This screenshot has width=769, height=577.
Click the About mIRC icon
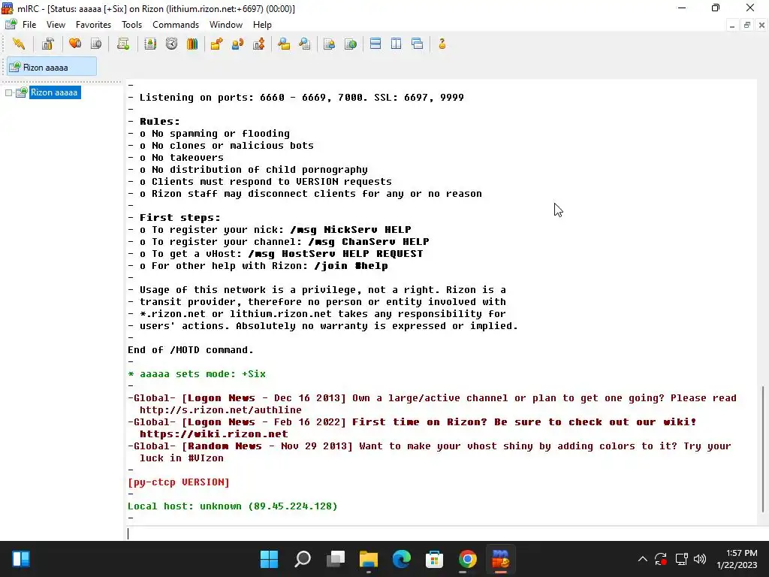point(442,44)
